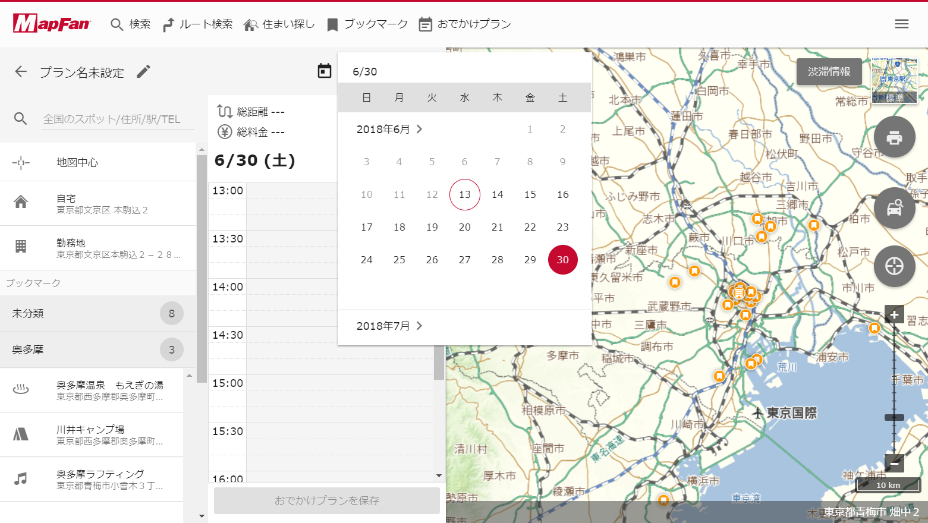Open the 検索 search menu
This screenshot has width=928, height=523.
[131, 24]
